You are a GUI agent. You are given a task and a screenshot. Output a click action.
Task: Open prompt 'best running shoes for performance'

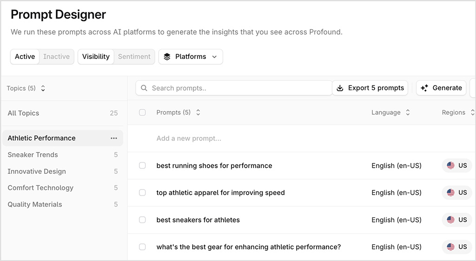click(x=214, y=165)
